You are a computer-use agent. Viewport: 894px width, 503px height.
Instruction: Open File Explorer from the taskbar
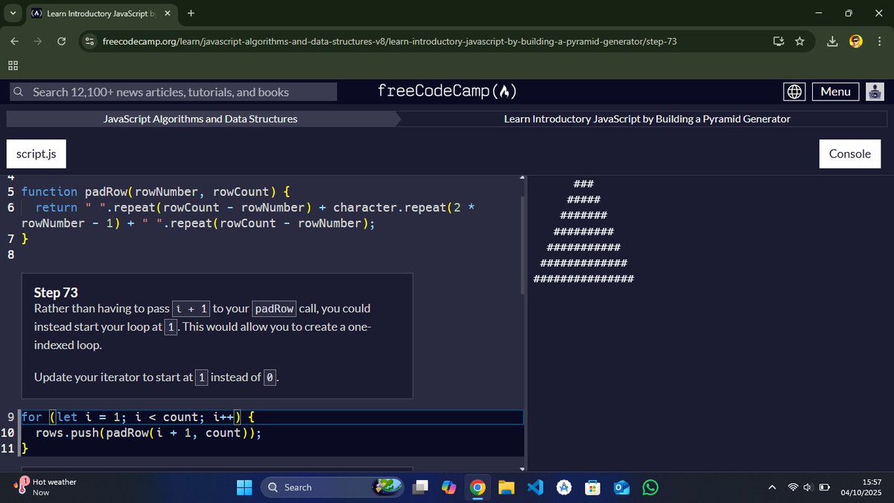[x=507, y=487]
